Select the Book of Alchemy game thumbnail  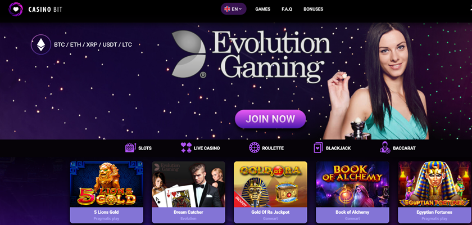tap(352, 184)
